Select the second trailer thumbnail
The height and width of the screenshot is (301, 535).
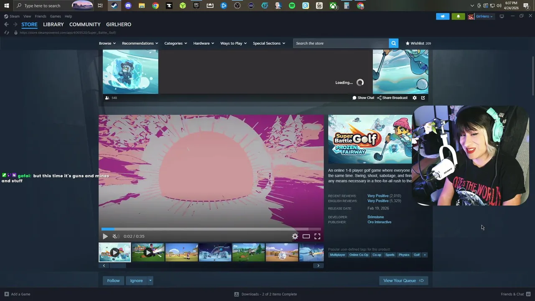pyautogui.click(x=148, y=253)
